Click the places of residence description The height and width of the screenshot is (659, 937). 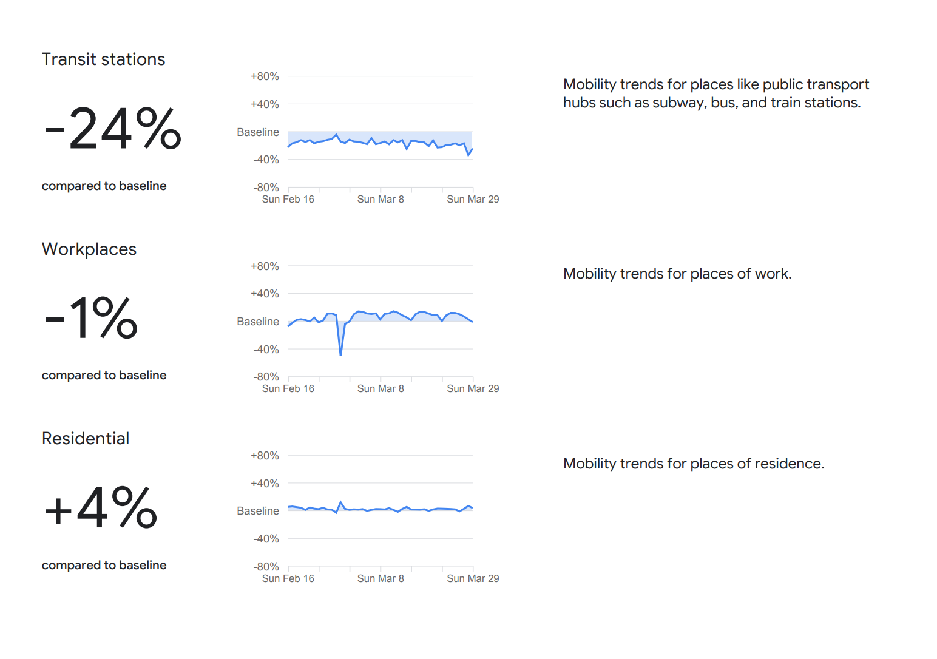click(x=693, y=464)
